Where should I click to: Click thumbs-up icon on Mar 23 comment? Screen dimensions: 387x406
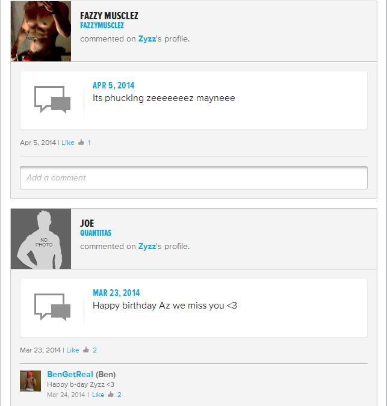click(x=86, y=350)
